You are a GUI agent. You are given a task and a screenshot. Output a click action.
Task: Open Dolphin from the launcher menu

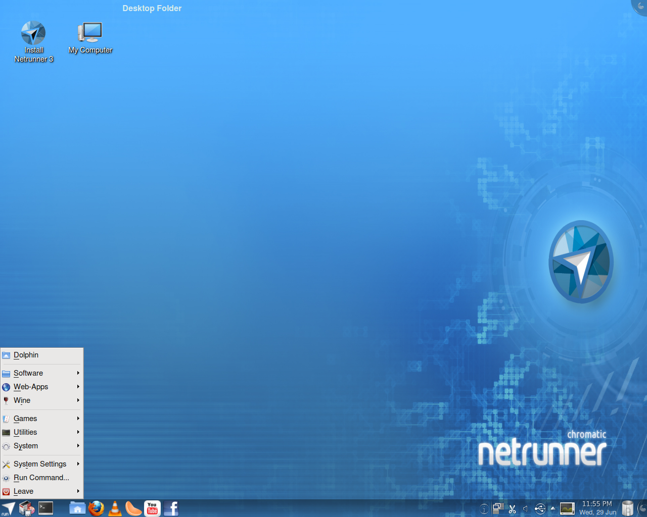pos(42,355)
